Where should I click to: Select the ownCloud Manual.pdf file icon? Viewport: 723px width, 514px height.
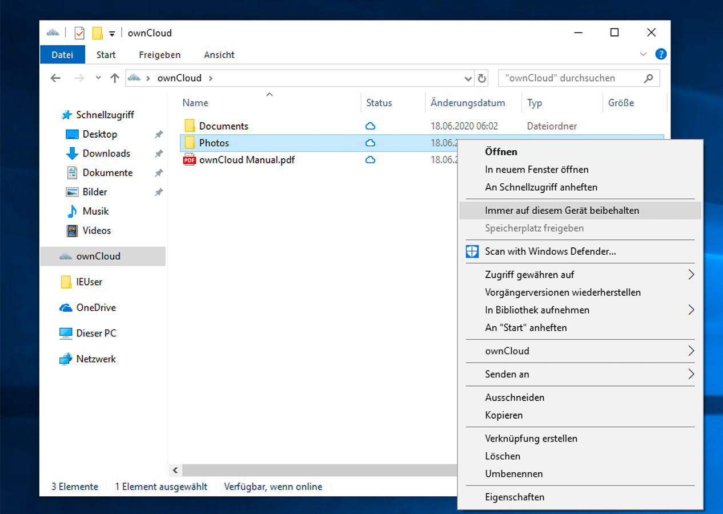point(189,160)
